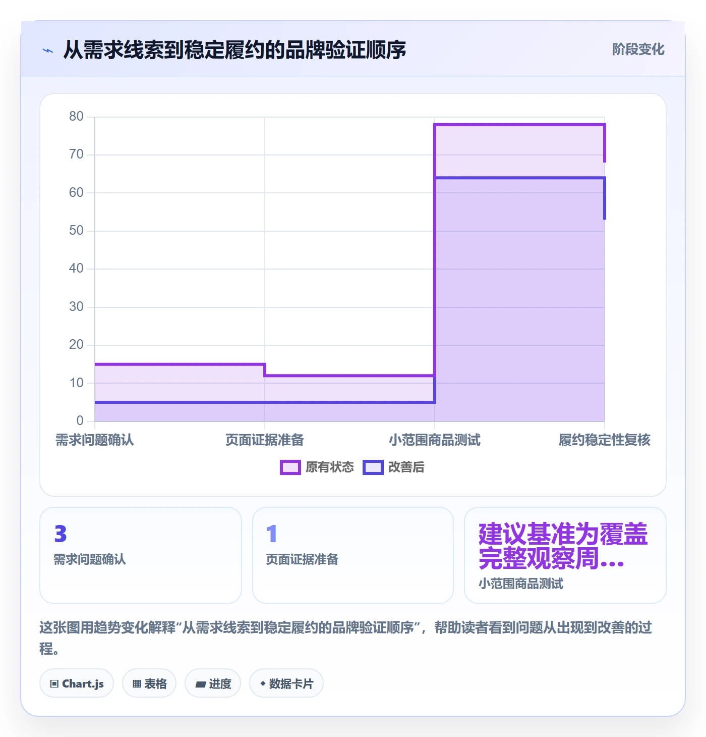This screenshot has height=737, width=706.
Task: Click the 需求问题确认 x-axis label
Action: pos(95,440)
